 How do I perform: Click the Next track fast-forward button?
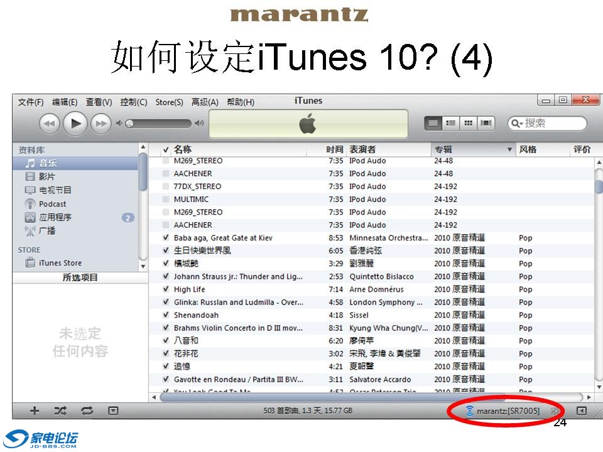[x=100, y=124]
